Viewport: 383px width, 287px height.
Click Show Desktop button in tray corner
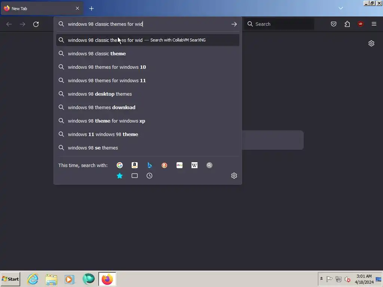pos(379,279)
